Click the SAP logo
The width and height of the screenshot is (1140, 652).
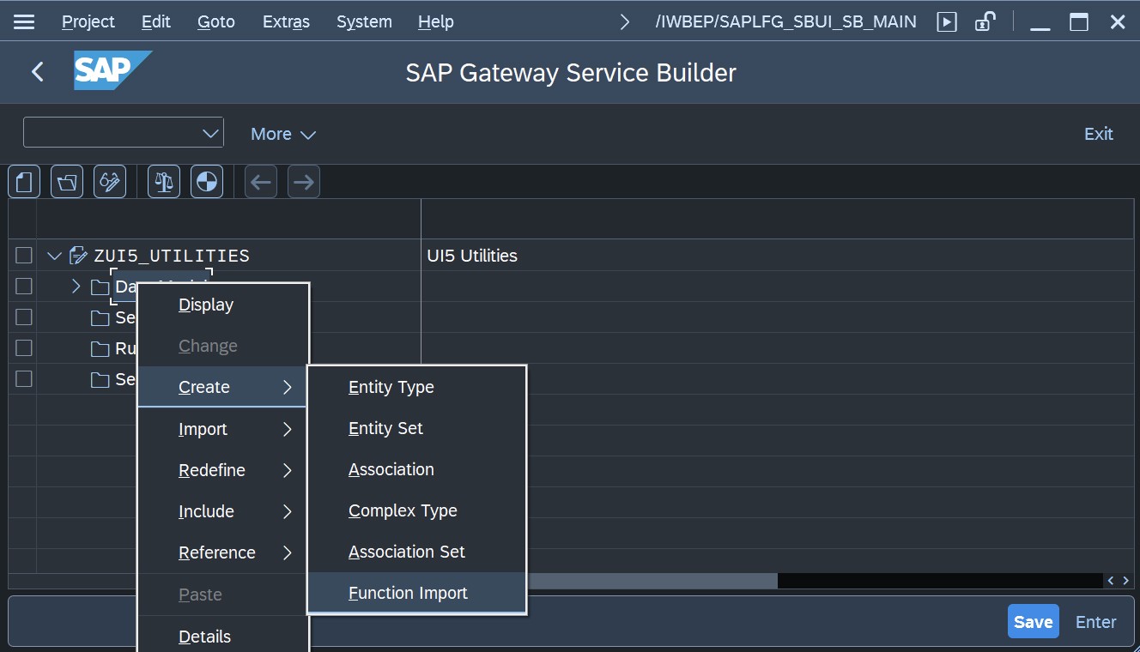point(112,71)
